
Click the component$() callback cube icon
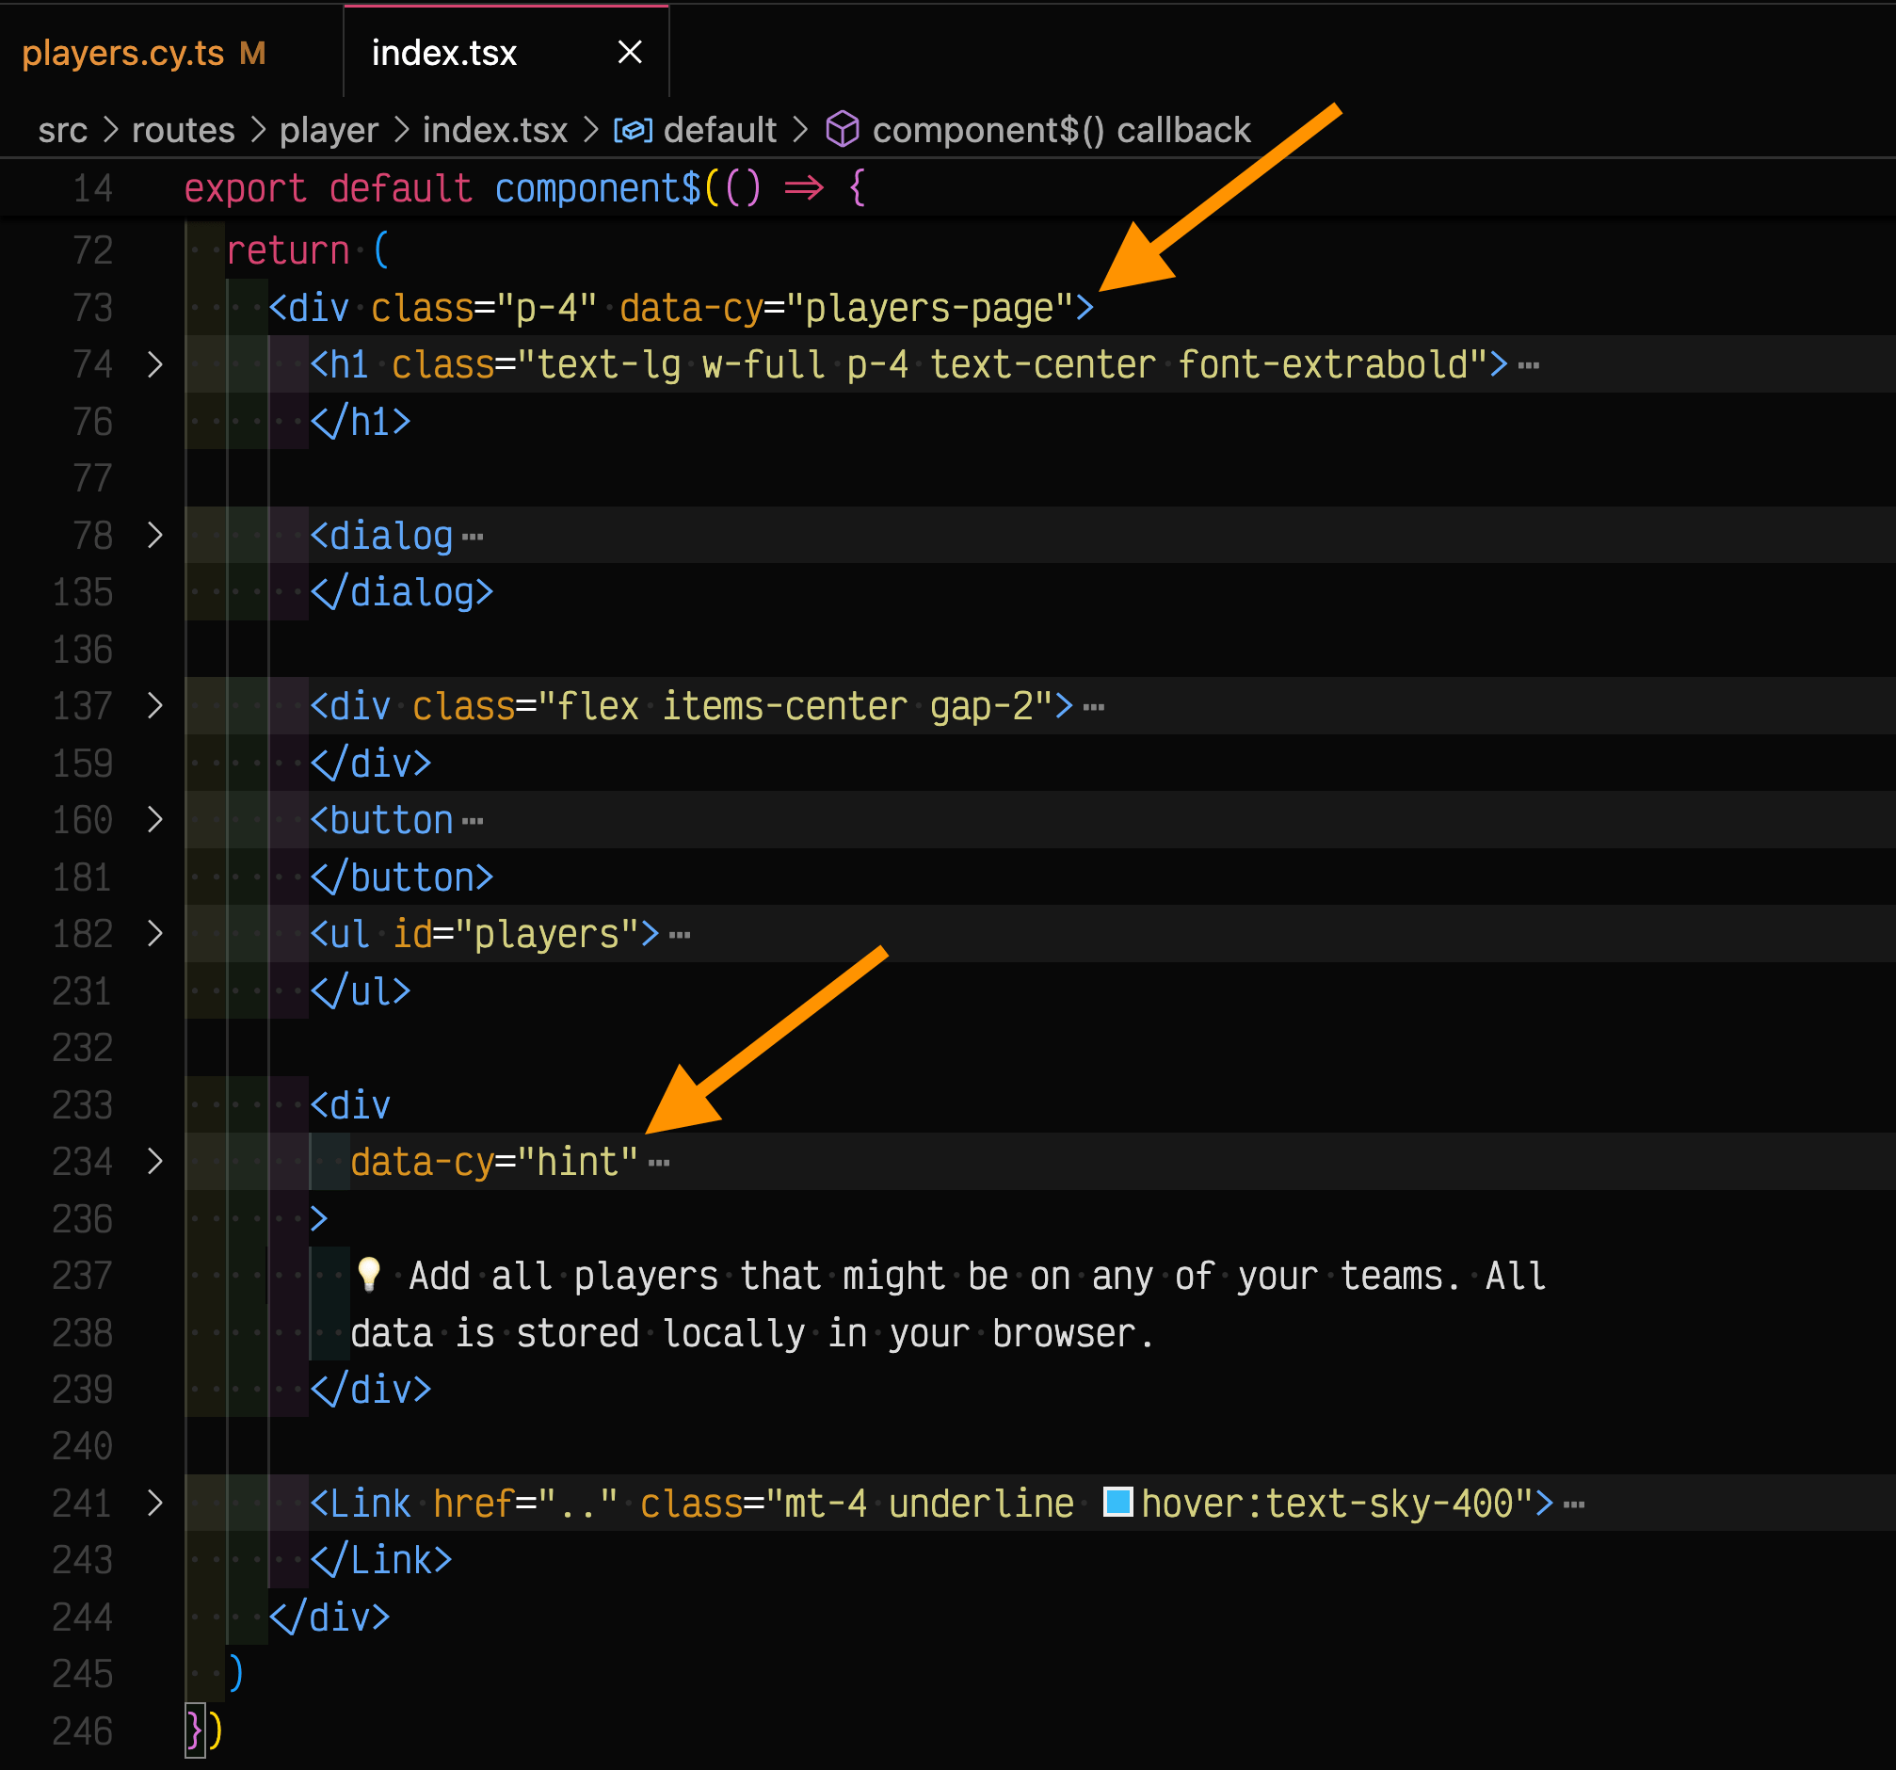click(843, 130)
